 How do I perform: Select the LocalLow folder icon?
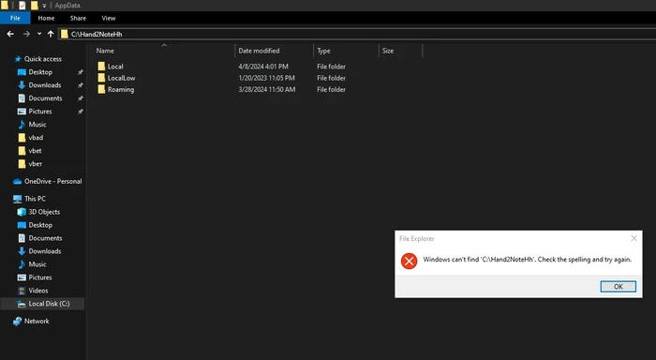pos(101,78)
